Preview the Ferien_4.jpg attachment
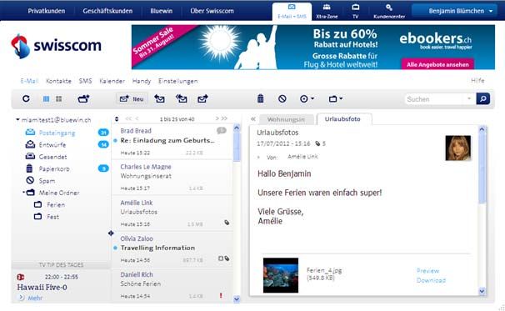Viewport: 505px width, 311px height. tap(427, 271)
